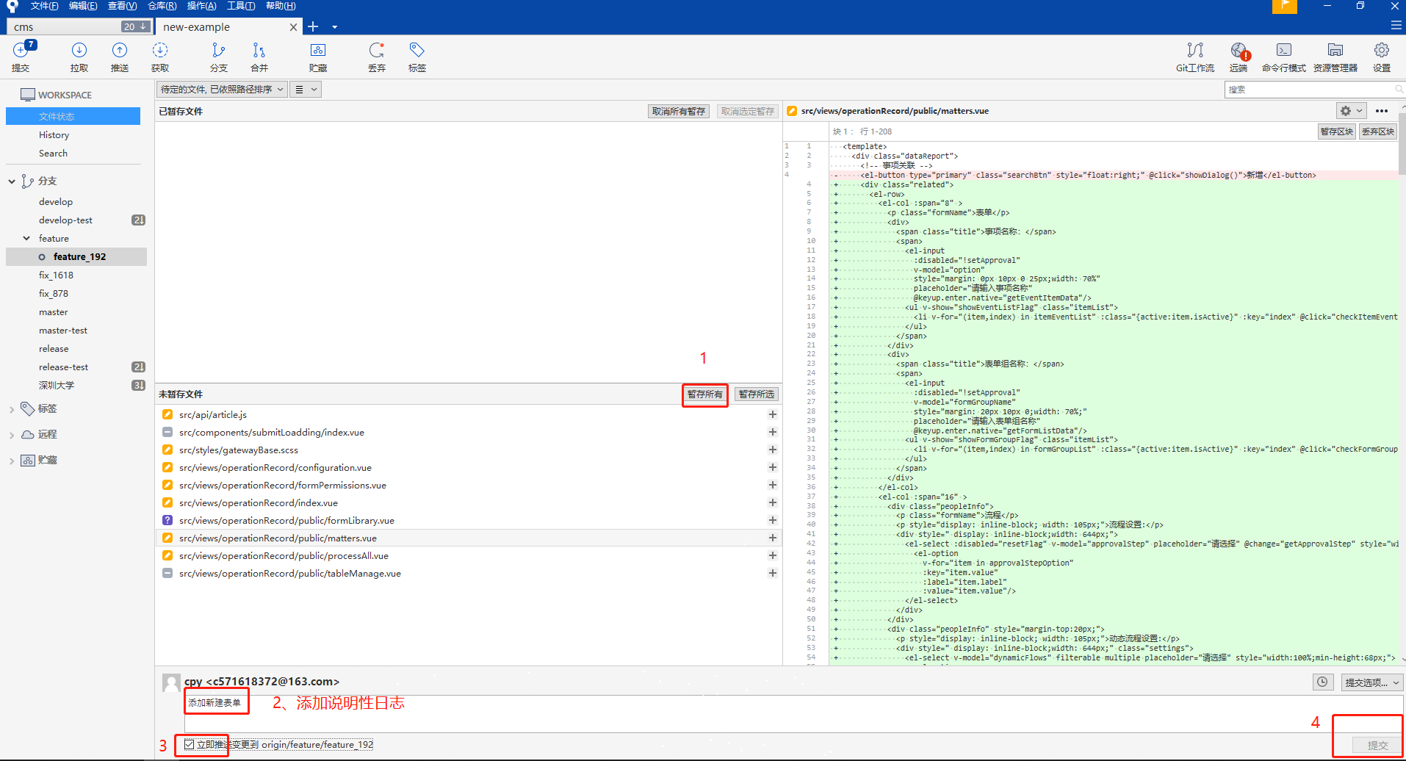Expand the 远程 (Remotes) sidebar section
The height and width of the screenshot is (761, 1406).
12,435
